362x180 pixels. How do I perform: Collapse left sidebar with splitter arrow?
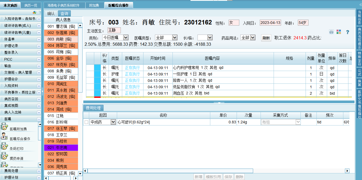pyautogui.click(x=43, y=92)
